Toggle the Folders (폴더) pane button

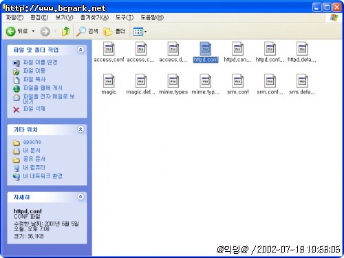click(x=114, y=31)
